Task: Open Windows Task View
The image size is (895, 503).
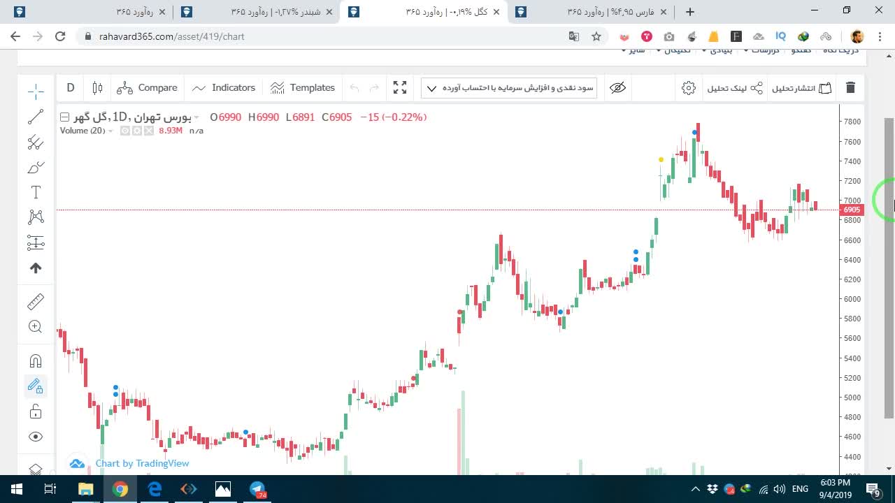Action: point(50,489)
